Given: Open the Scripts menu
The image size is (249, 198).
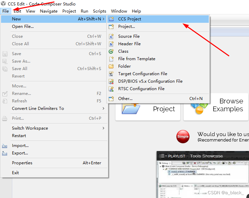Looking at the screenshot, I should pos(99,11).
